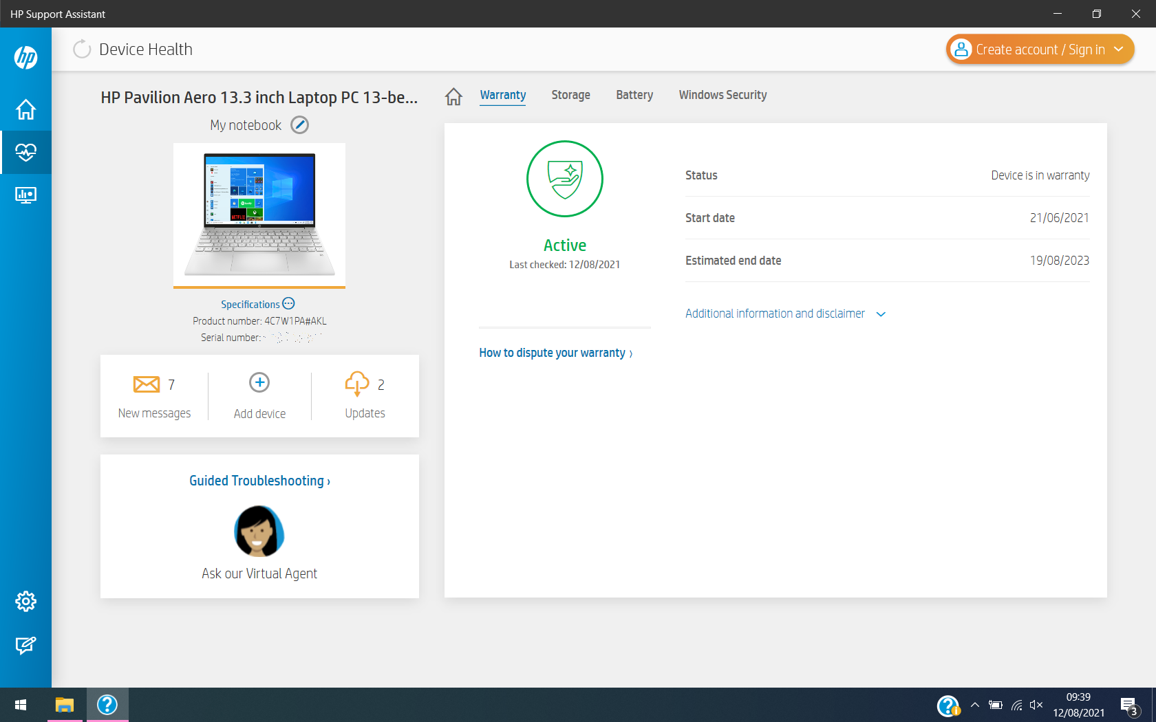Go to device home via the house icon beside Warranty
The width and height of the screenshot is (1156, 722).
click(x=453, y=96)
